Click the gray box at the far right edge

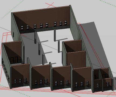[x=114, y=83]
